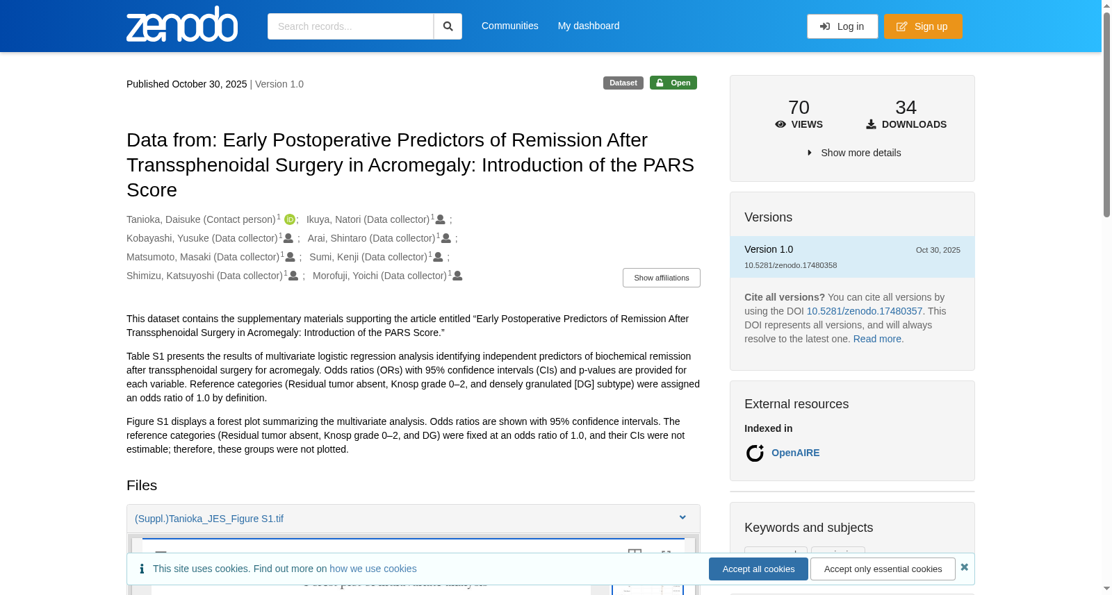Screen dimensions: 1112x595
Task: Dismiss the cookie banner with X
Action: click(x=964, y=567)
